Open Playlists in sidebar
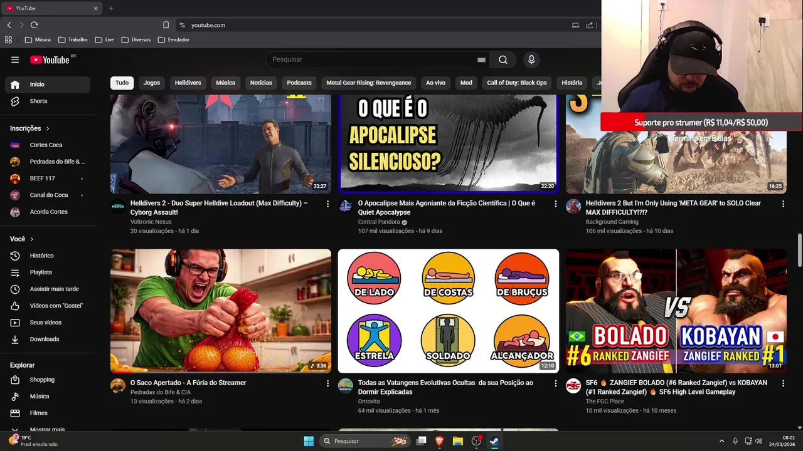The width and height of the screenshot is (803, 451). tap(48, 272)
